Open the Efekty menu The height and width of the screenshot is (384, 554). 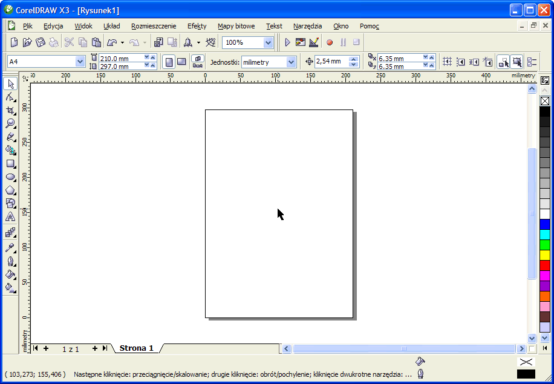(x=197, y=26)
